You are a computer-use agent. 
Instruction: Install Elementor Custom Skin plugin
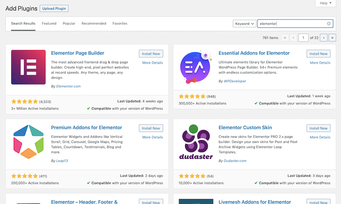coord(318,128)
